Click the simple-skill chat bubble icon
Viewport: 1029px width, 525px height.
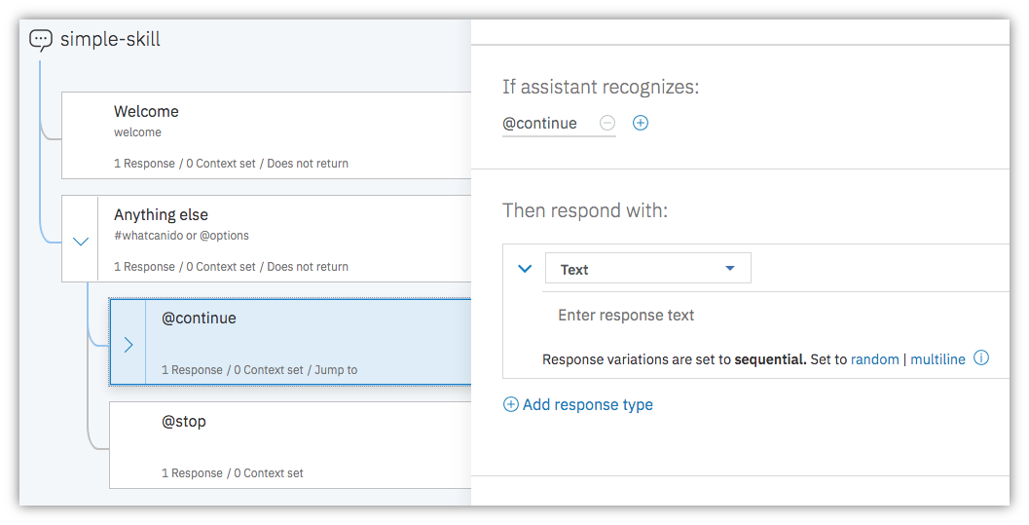coord(41,40)
